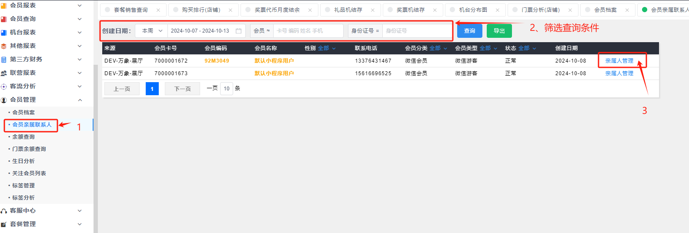Screen dimensions: 689x233
Task: Close the 购买排行(店铺) tab
Action: tap(231, 10)
